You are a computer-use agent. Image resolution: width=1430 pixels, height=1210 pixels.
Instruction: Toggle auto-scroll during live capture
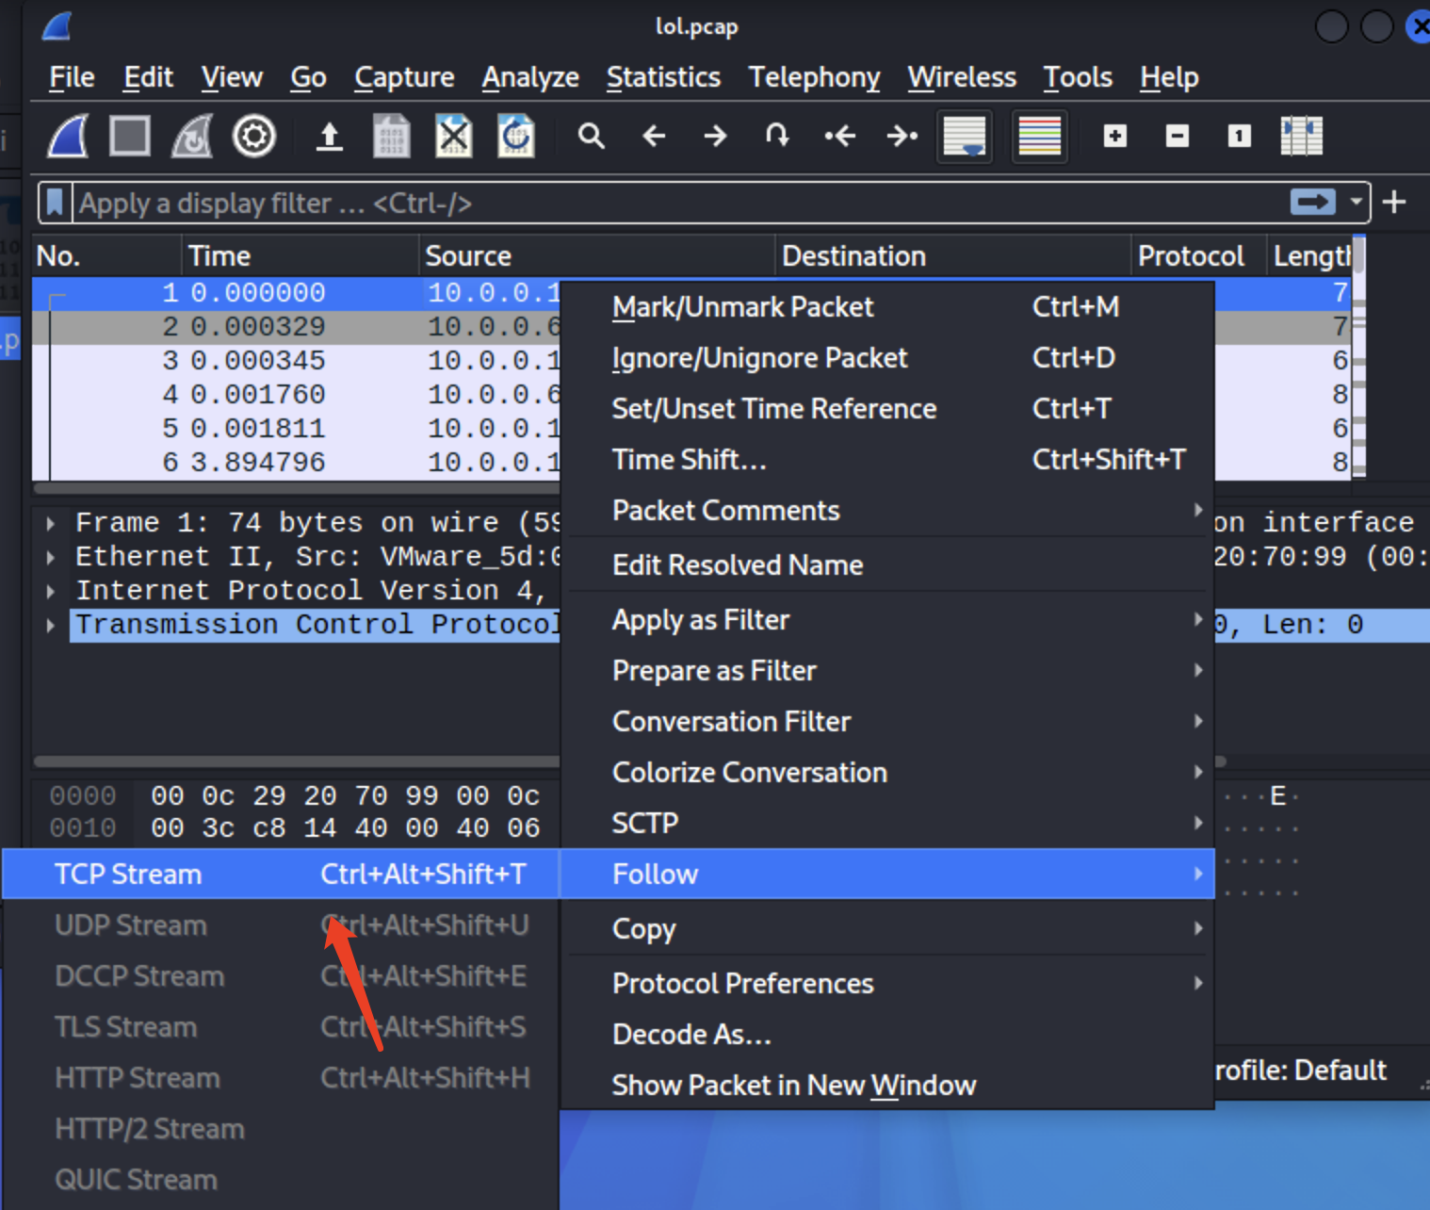(x=964, y=137)
